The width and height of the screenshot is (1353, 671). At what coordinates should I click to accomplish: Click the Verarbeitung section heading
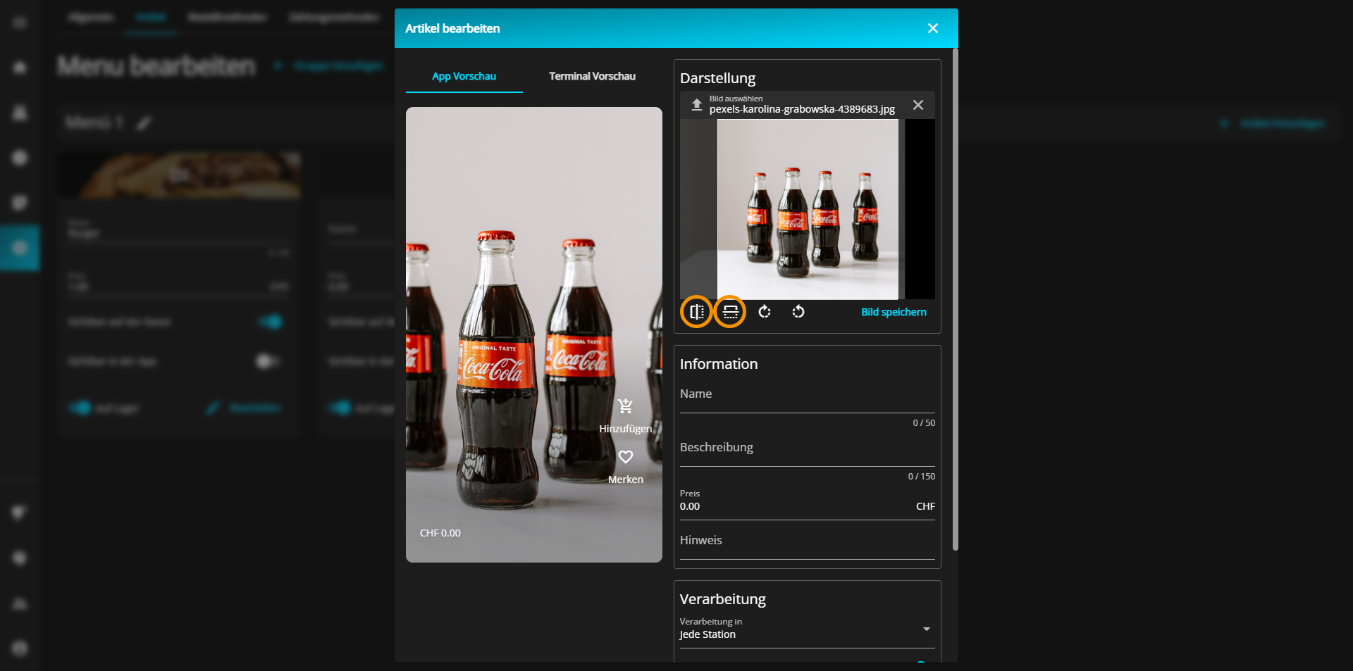click(723, 599)
